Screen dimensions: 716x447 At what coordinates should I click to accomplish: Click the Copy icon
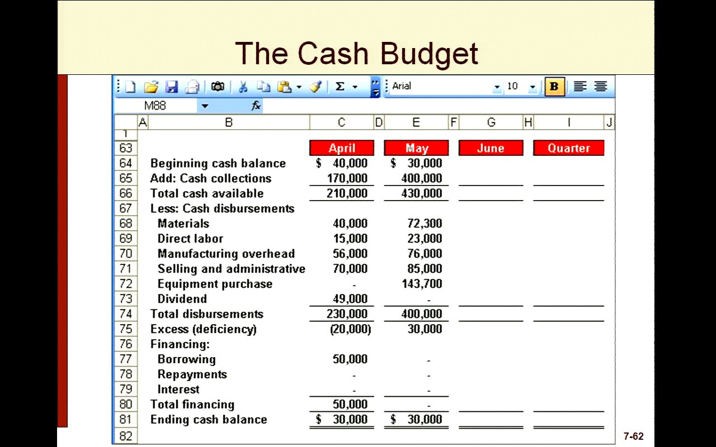coord(263,87)
